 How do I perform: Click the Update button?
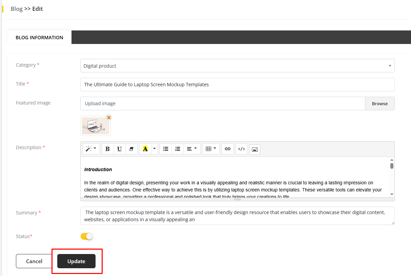[x=76, y=261]
